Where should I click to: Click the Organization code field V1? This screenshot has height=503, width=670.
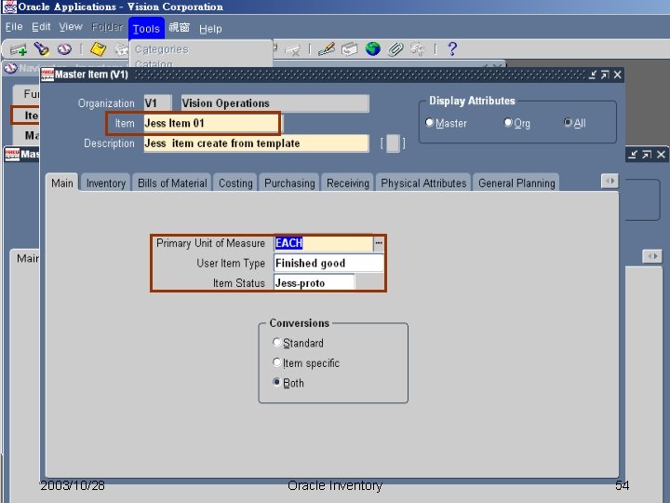tap(157, 103)
